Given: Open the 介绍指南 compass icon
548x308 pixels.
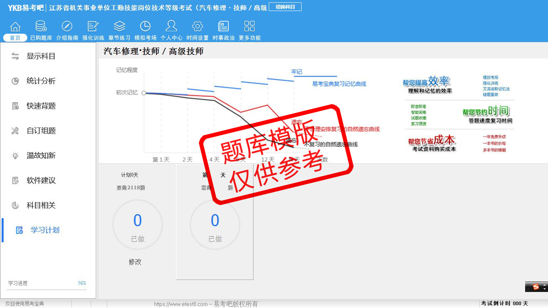Looking at the screenshot, I should coord(67,26).
